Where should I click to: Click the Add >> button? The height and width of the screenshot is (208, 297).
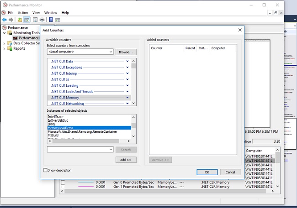point(126,160)
